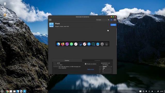165x93 pixels.
Task: Click the music note tray icon
Action: pos(158,91)
